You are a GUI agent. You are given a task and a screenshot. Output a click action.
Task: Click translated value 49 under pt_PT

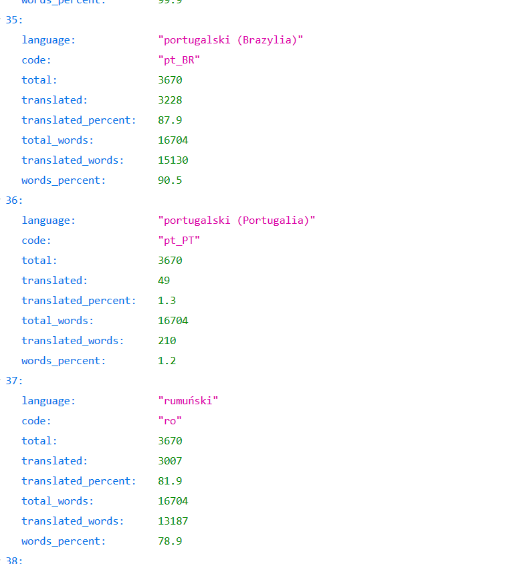[164, 281]
